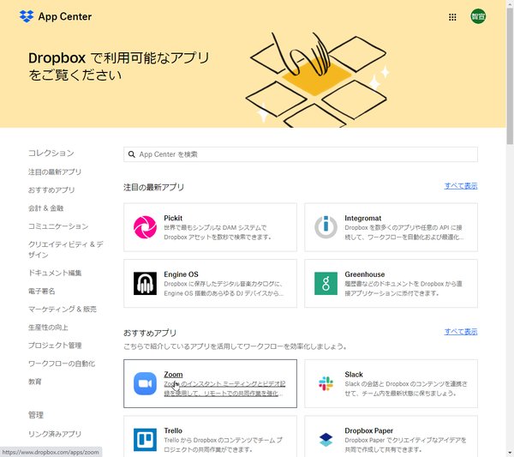The image size is (514, 457).
Task: Select おすすめアプリ in the sidebar
Action: (x=51, y=190)
